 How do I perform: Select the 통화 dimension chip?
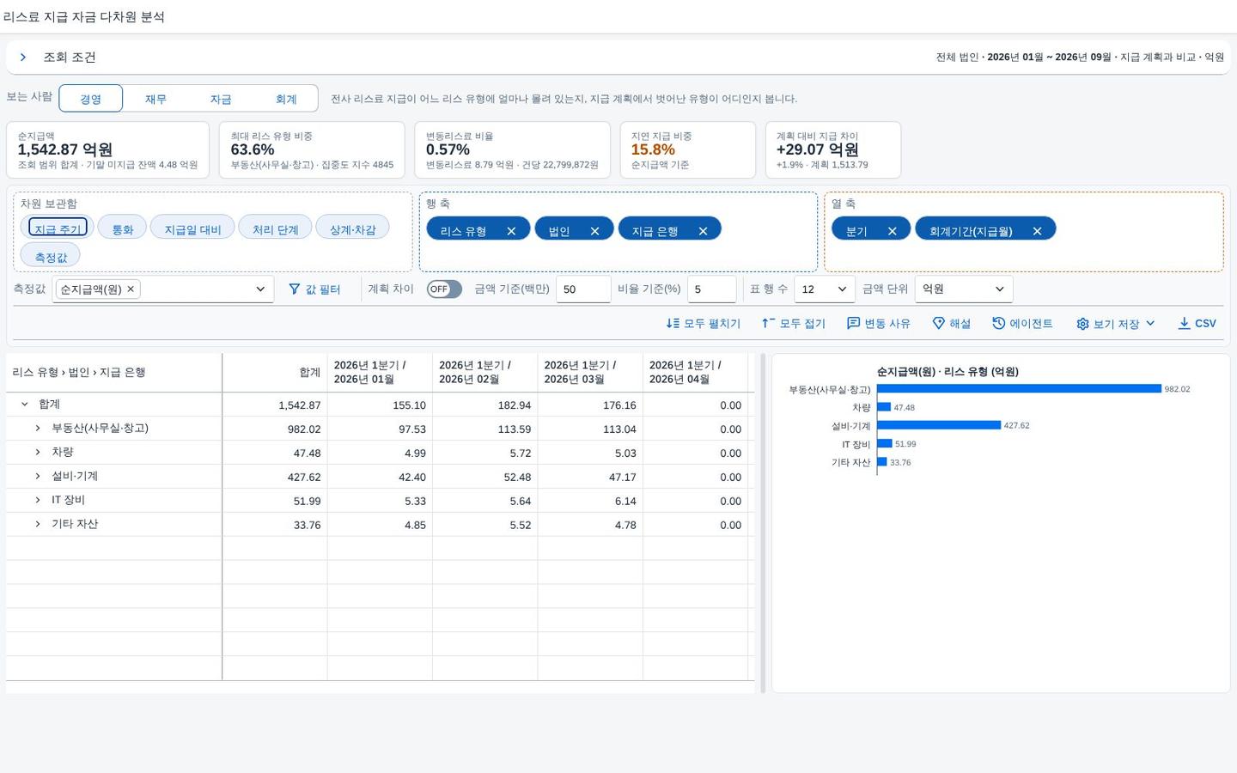122,228
